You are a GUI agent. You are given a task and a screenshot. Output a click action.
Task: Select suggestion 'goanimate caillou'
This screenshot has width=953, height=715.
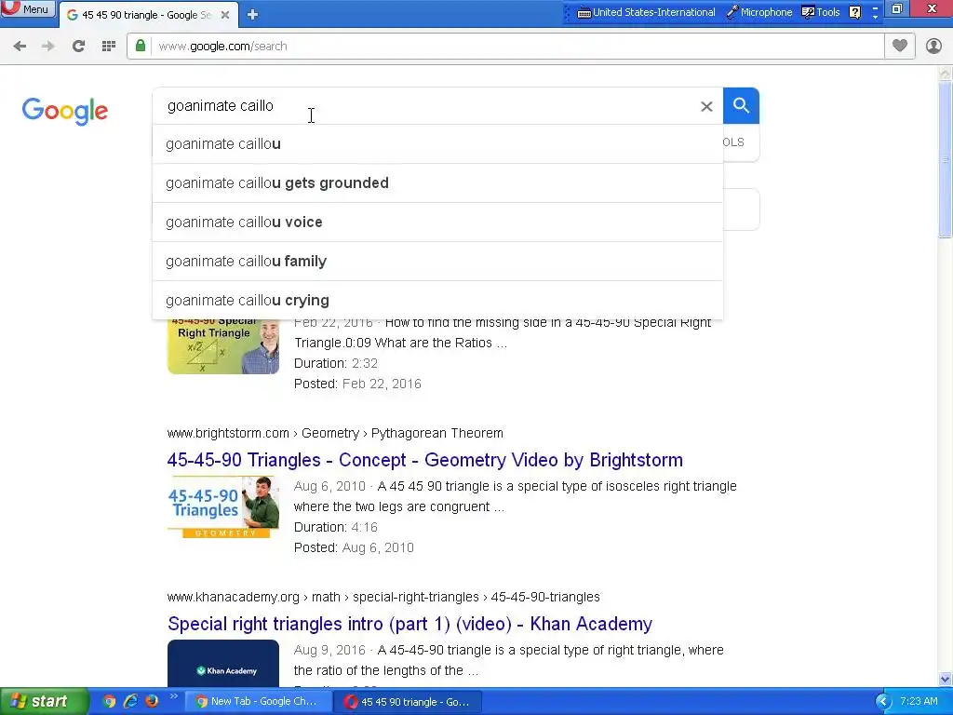(437, 144)
